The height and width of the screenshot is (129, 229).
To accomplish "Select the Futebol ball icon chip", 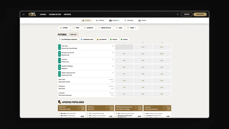I will [x=61, y=28].
